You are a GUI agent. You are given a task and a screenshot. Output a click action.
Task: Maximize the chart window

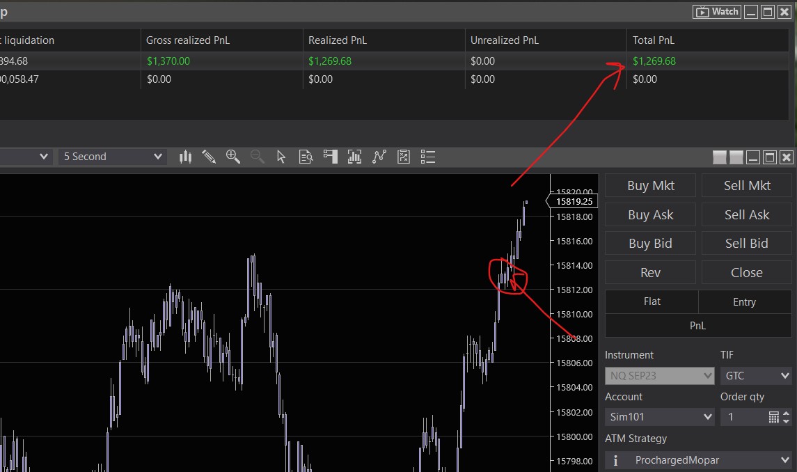click(x=770, y=157)
